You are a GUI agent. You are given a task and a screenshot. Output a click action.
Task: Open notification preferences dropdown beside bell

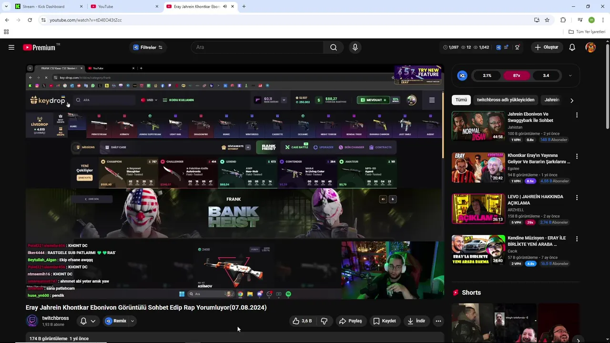point(93,321)
